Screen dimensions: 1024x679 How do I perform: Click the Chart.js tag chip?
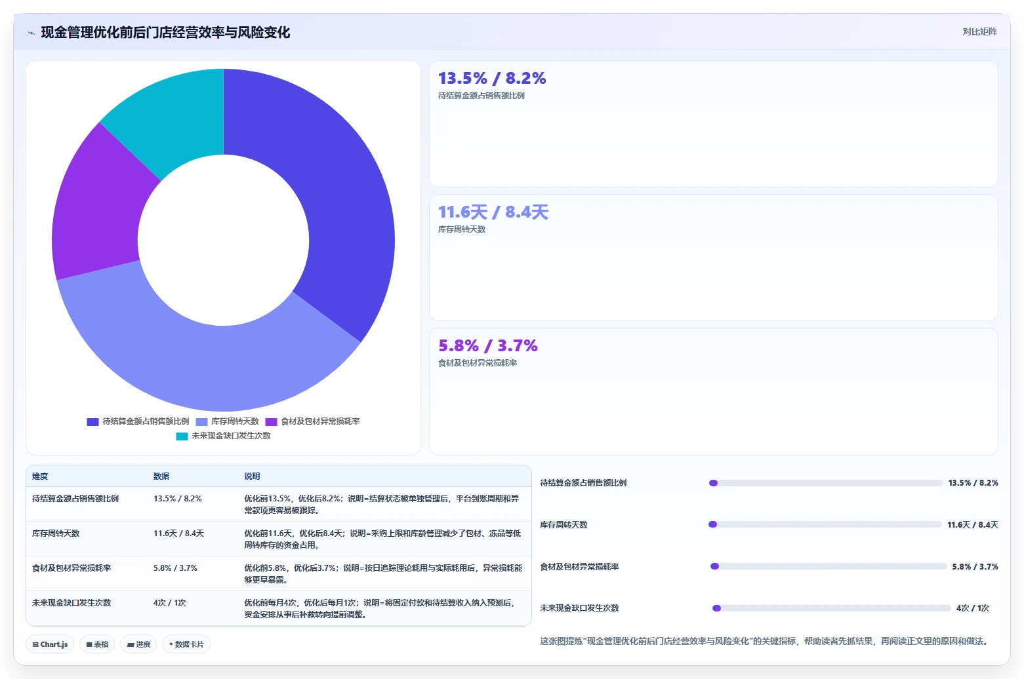(x=50, y=644)
